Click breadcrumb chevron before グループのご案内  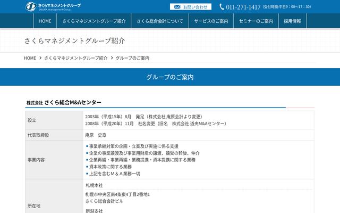coord(112,58)
